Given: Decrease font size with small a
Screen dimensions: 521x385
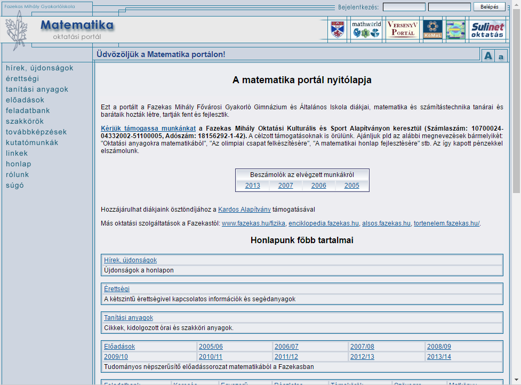Looking at the screenshot, I should [x=501, y=57].
